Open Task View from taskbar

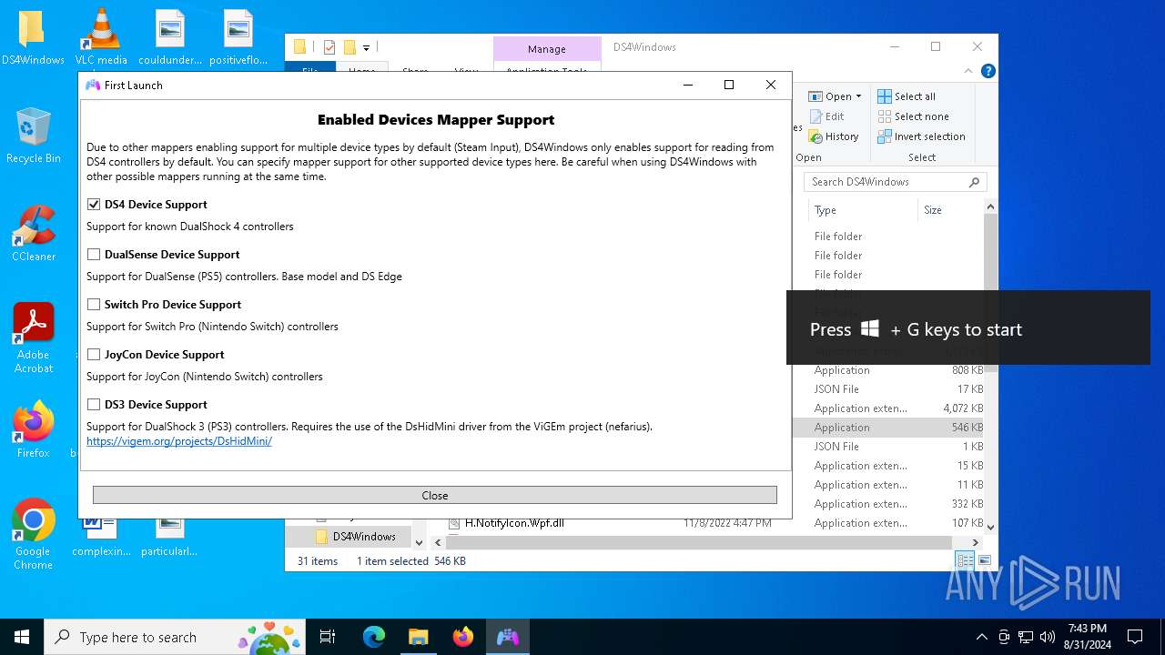pyautogui.click(x=329, y=637)
